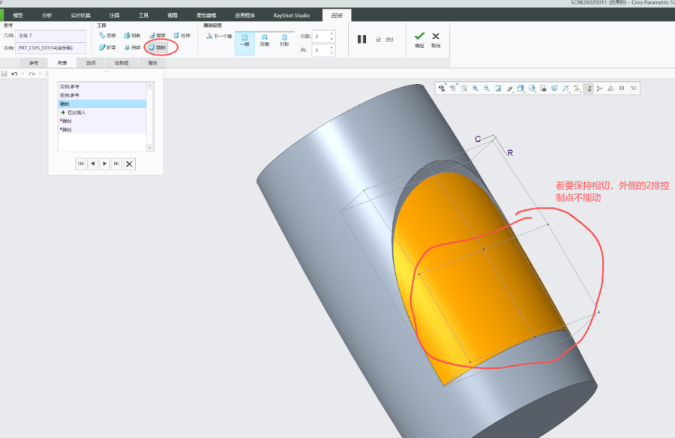The width and height of the screenshot is (675, 438).
Task: Select list entry 扭曲:参考
Action: (x=103, y=95)
